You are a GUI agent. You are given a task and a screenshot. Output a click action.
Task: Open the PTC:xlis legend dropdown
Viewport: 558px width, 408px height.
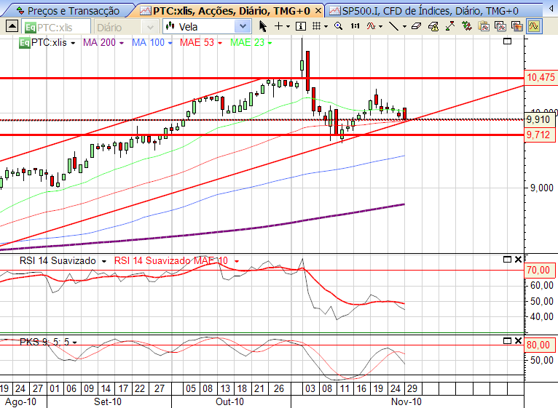[73, 43]
